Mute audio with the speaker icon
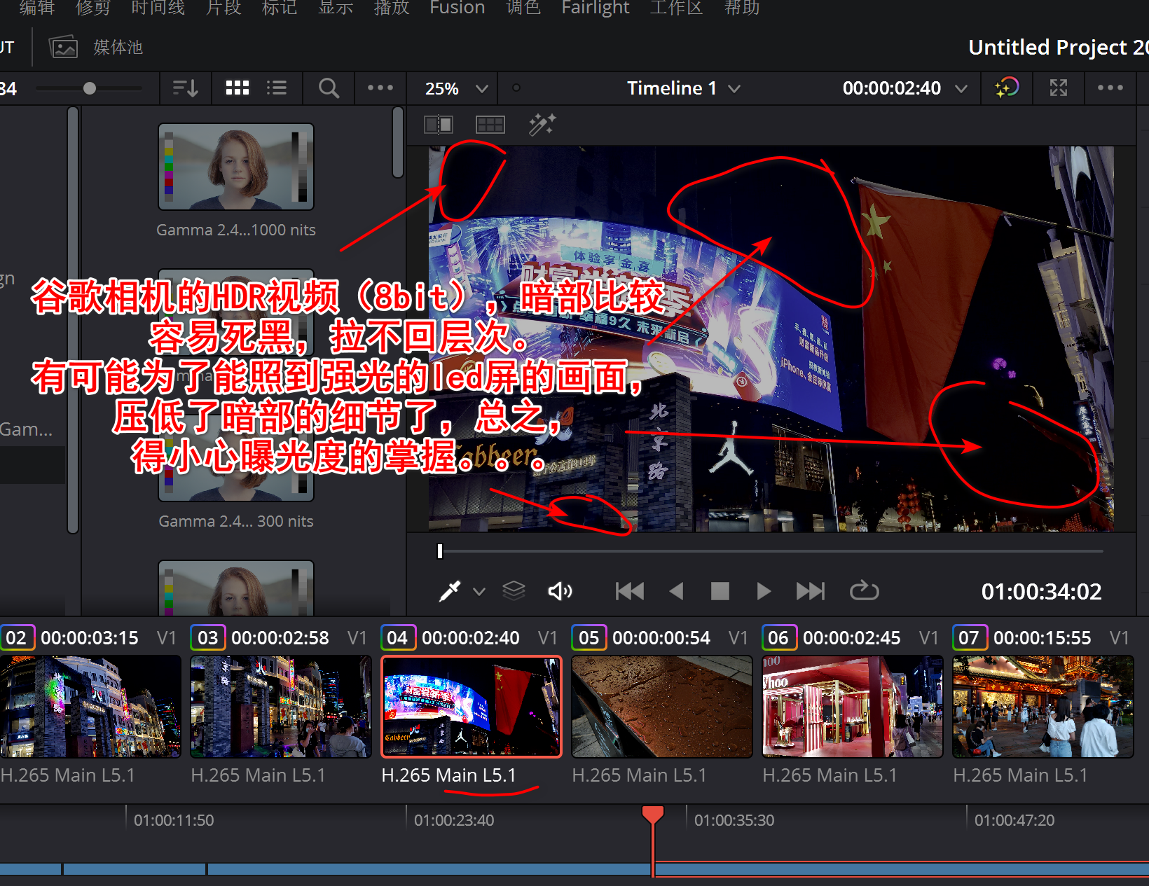1149x886 pixels. click(560, 592)
